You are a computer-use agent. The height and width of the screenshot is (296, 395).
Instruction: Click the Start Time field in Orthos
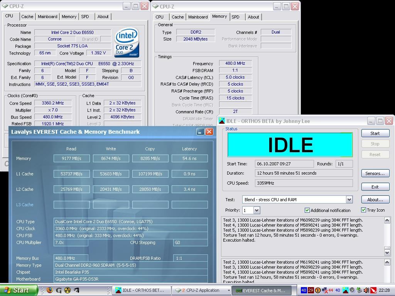(x=284, y=164)
